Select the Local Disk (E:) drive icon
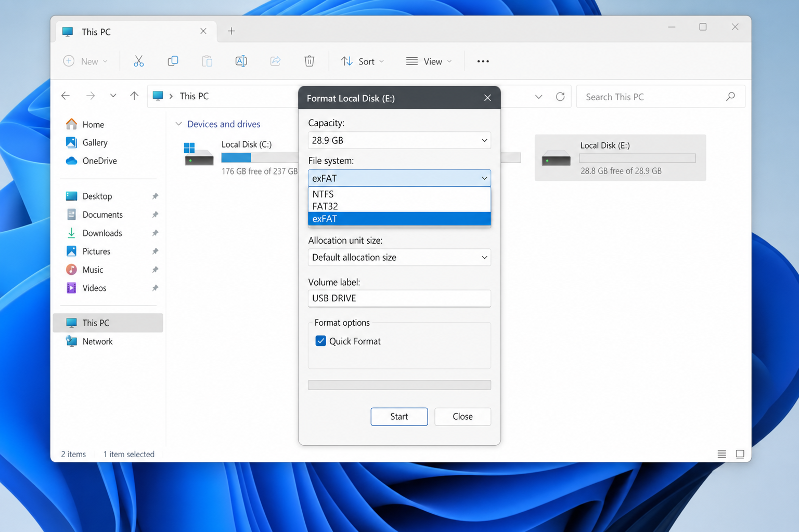799x532 pixels. pyautogui.click(x=556, y=158)
